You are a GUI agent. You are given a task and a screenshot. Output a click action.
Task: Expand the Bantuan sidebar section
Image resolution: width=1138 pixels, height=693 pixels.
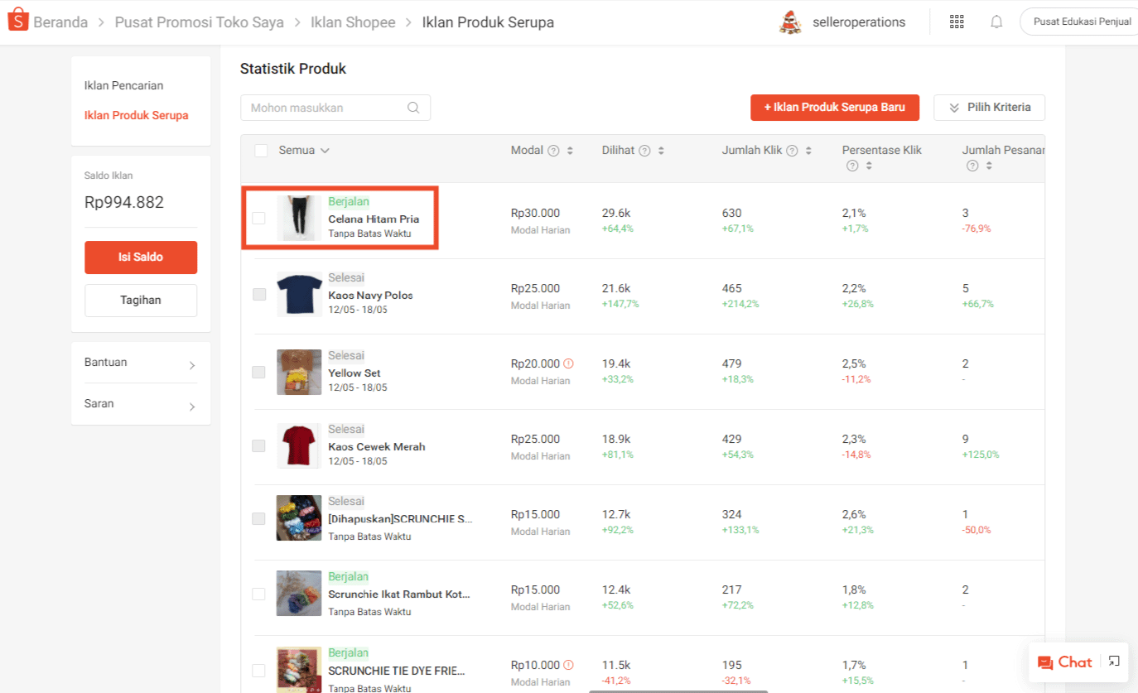pos(141,362)
